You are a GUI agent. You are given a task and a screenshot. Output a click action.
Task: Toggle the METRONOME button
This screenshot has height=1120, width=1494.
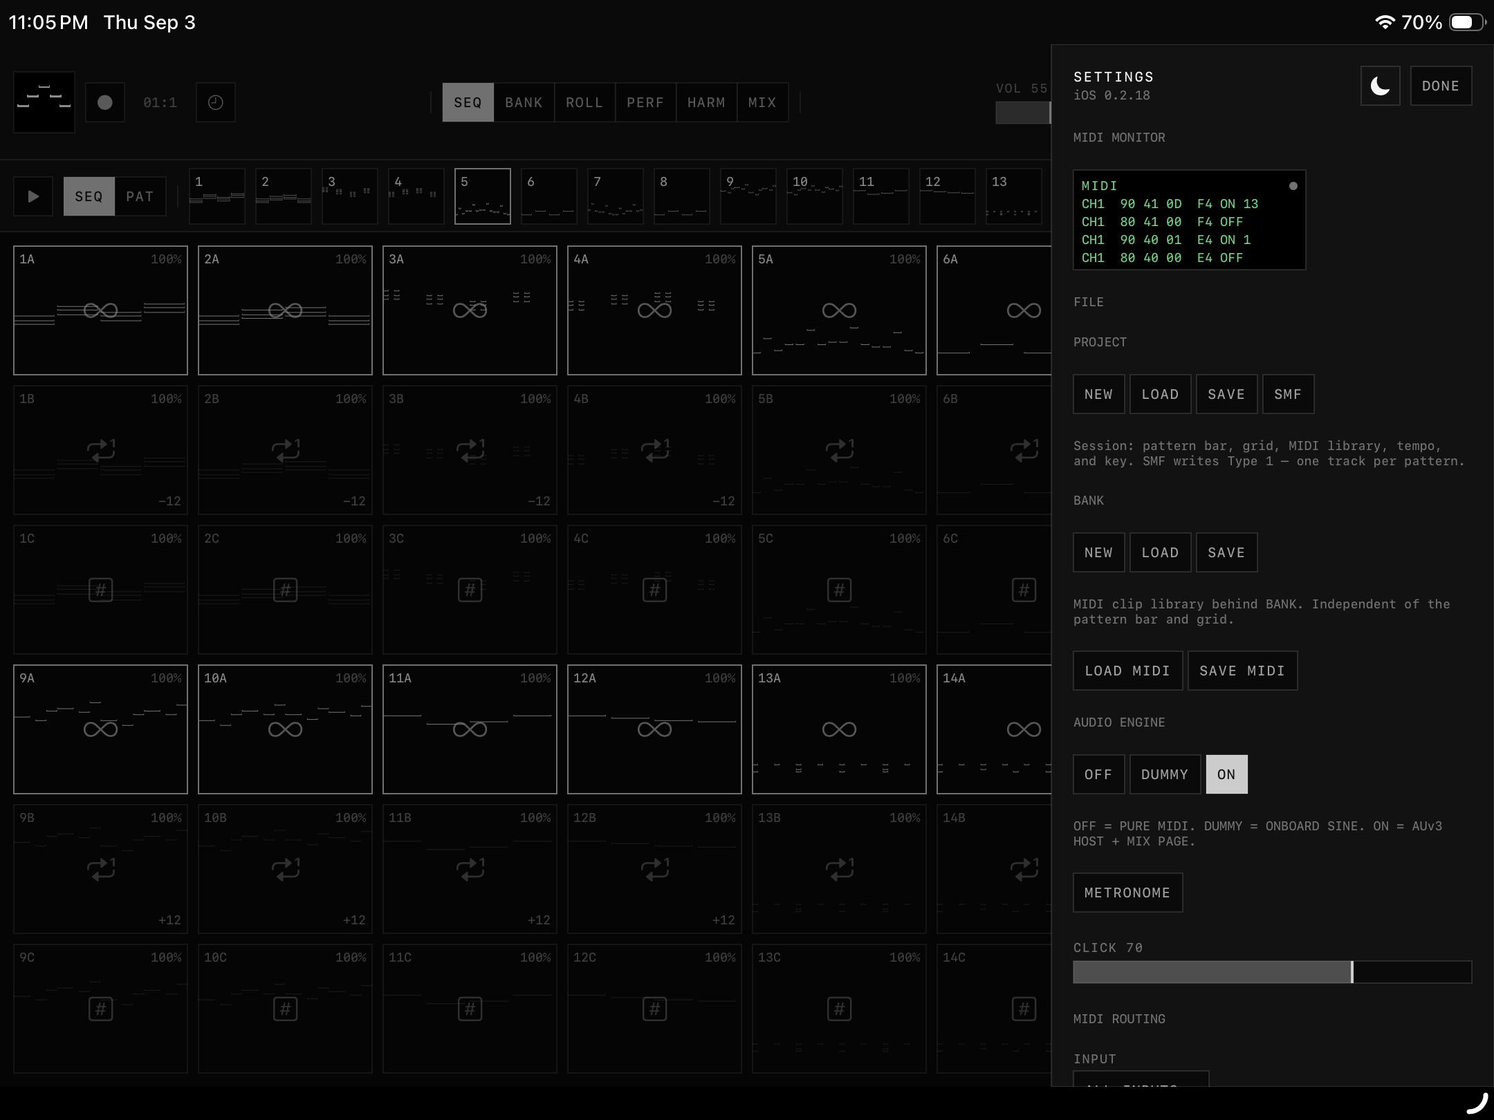[x=1127, y=893]
